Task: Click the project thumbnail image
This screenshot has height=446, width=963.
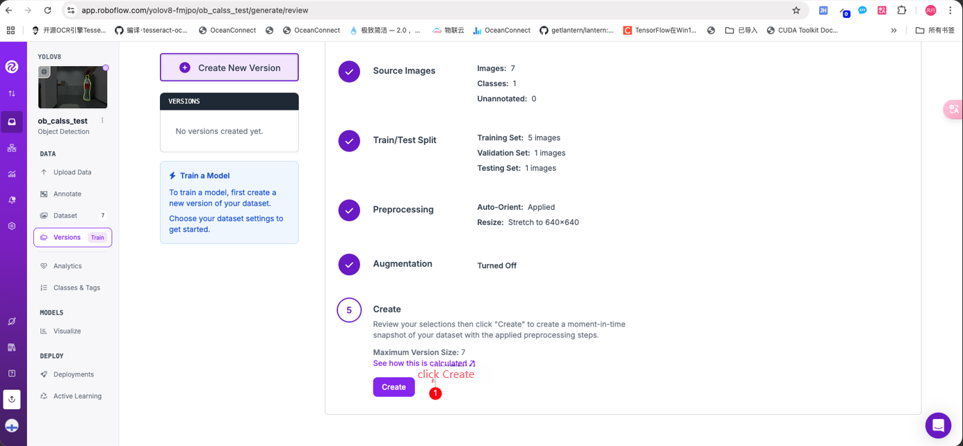Action: (x=73, y=88)
